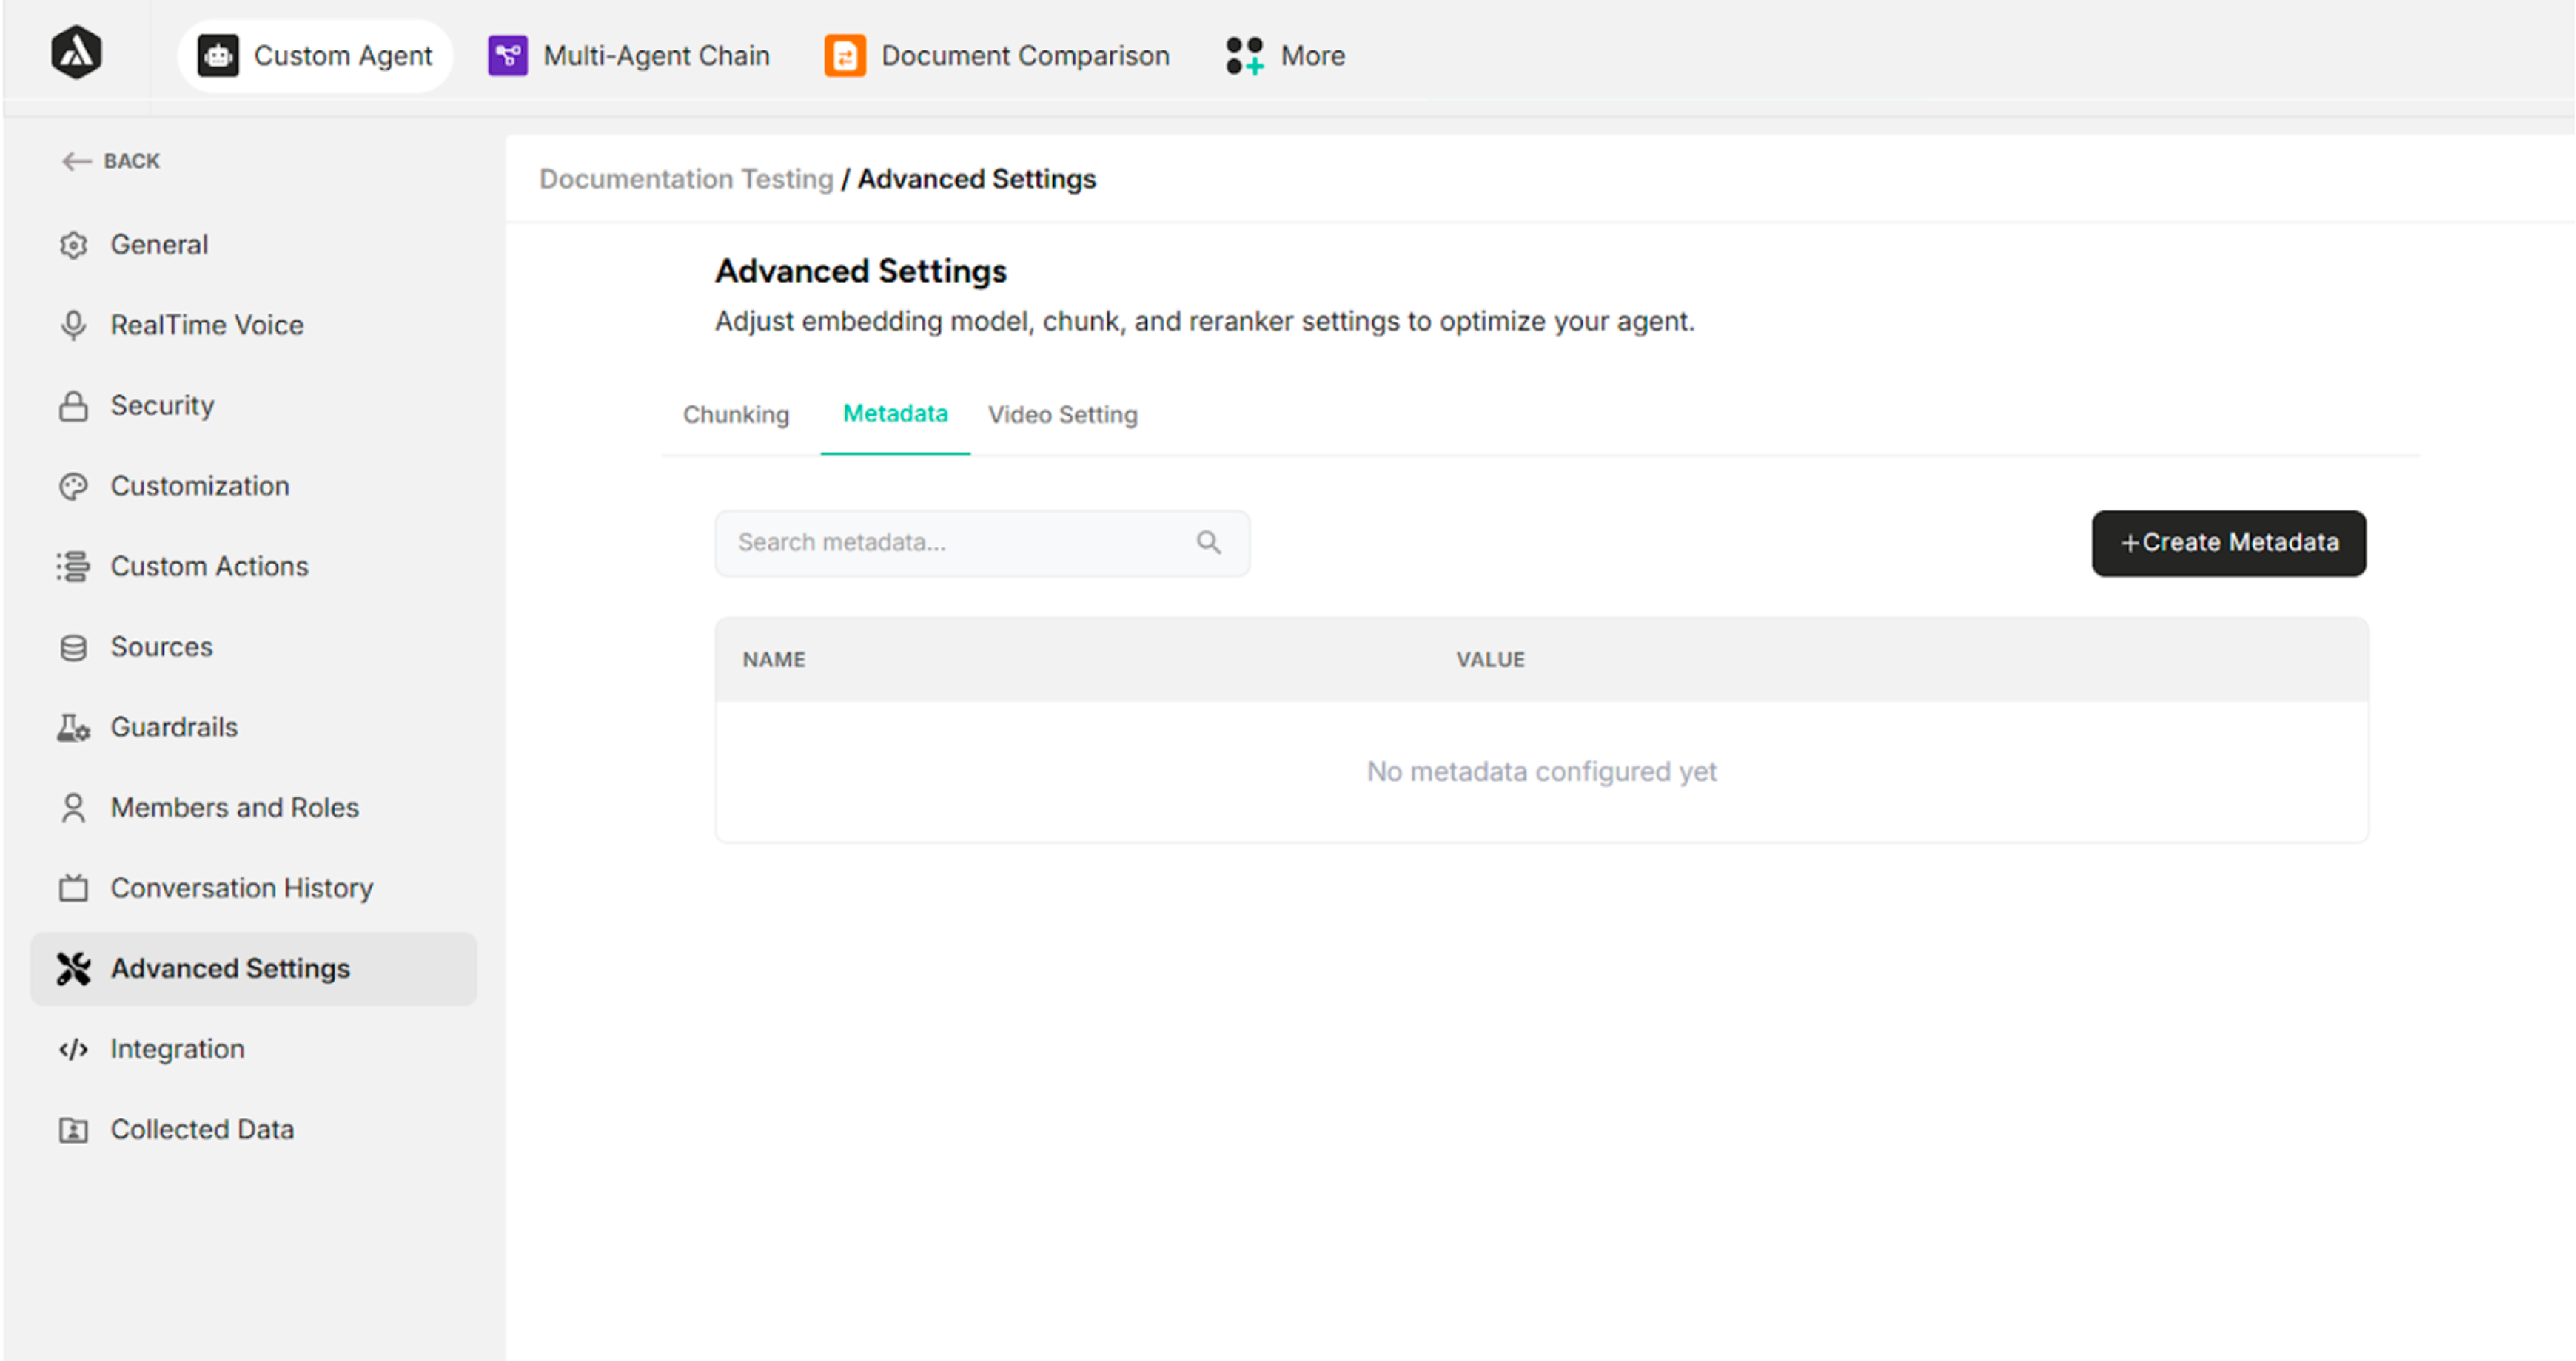Open the Guardrails icon
This screenshot has width=2576, height=1361.
click(x=74, y=727)
